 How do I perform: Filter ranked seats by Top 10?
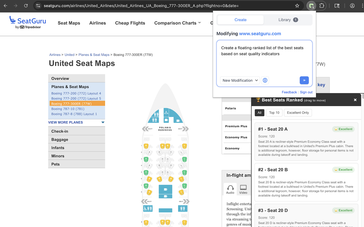274,113
